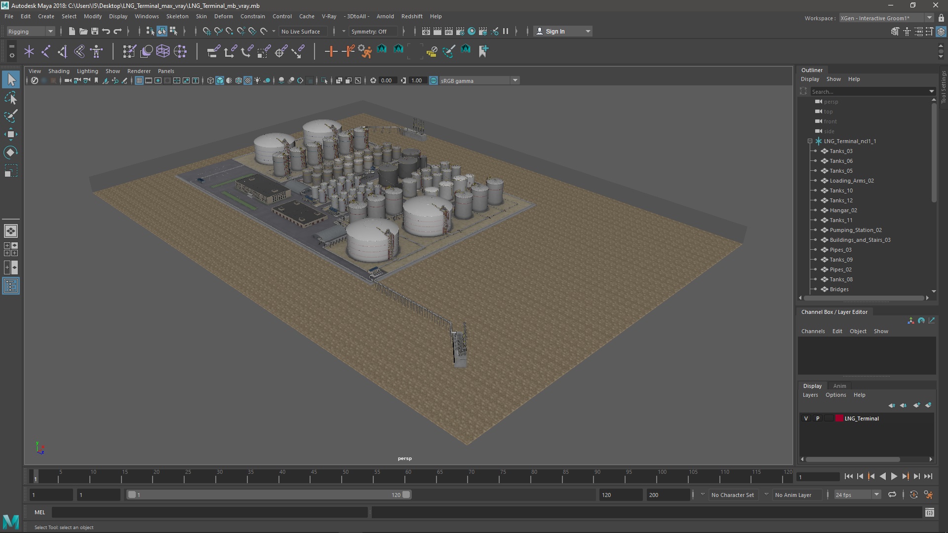The width and height of the screenshot is (948, 533).
Task: Click the New Scene icon
Action: [72, 31]
